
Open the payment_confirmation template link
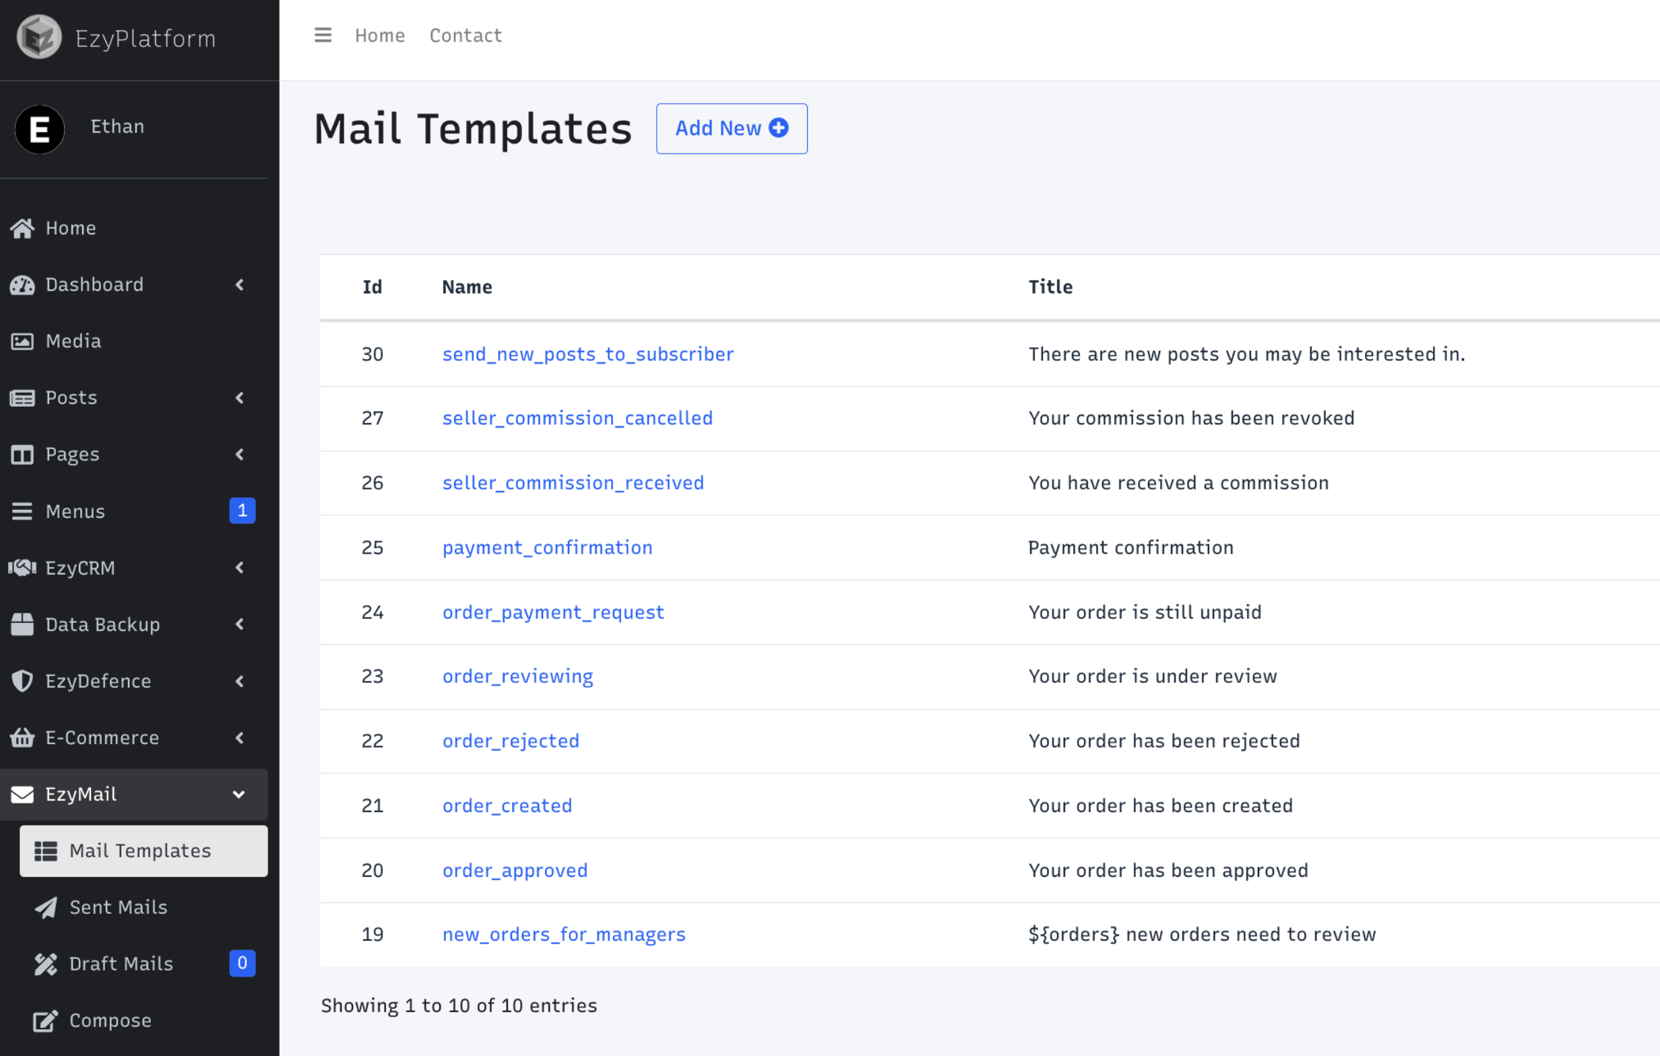click(546, 548)
